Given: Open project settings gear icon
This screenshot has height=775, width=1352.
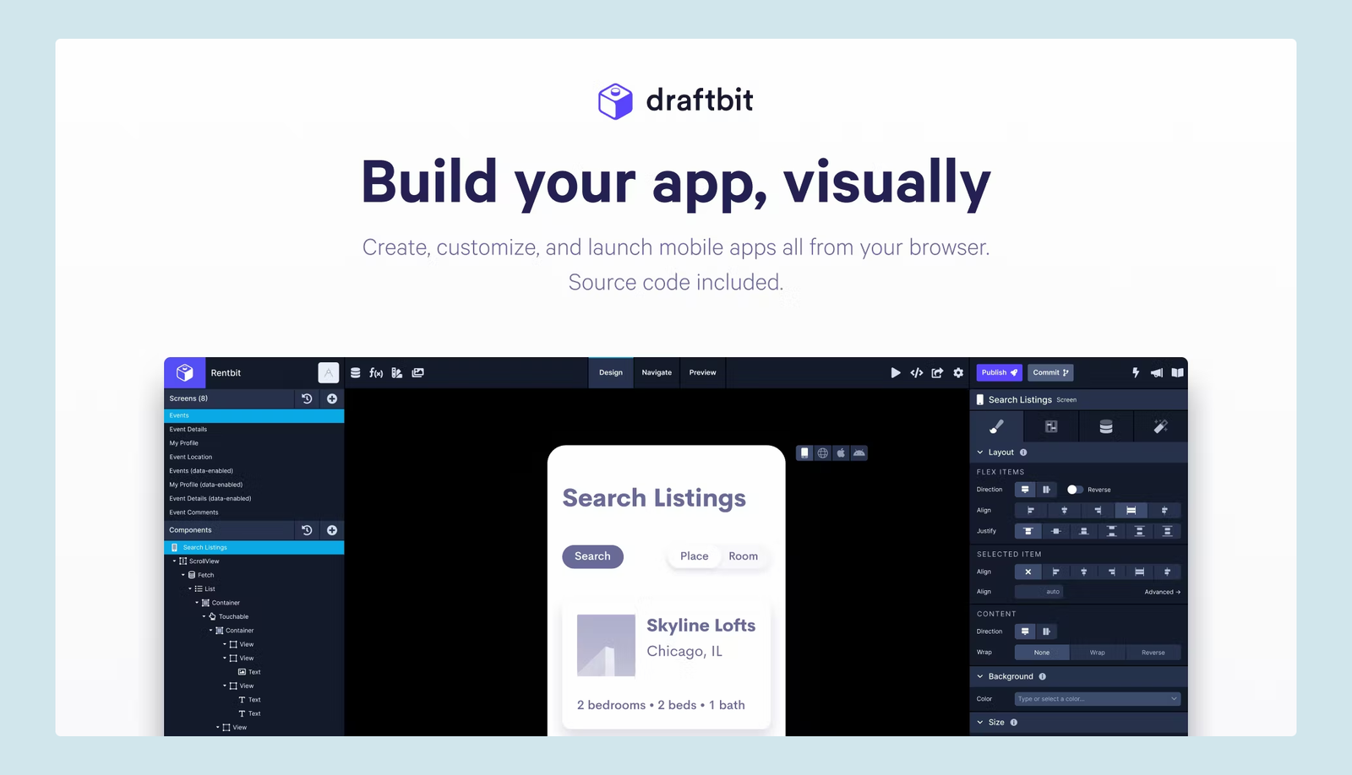Looking at the screenshot, I should (958, 372).
